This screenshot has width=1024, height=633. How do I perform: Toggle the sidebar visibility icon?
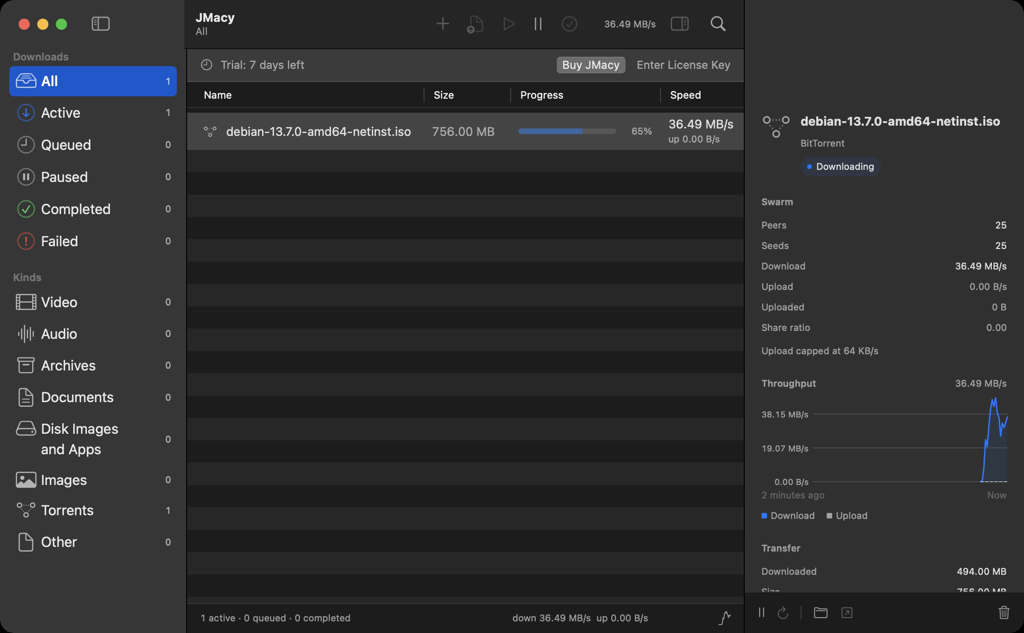coord(101,24)
